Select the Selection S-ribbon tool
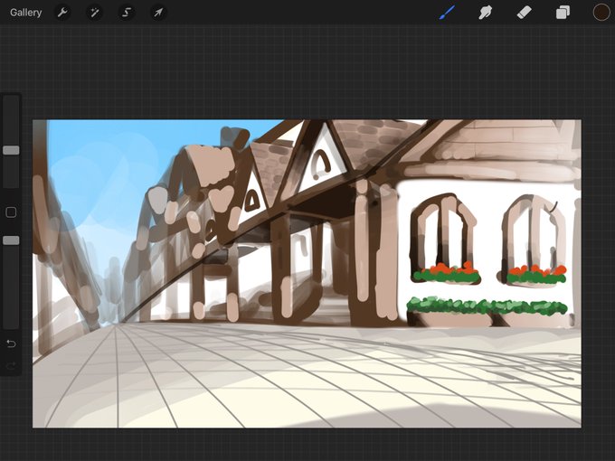Viewport: 615px width, 461px height. click(127, 13)
